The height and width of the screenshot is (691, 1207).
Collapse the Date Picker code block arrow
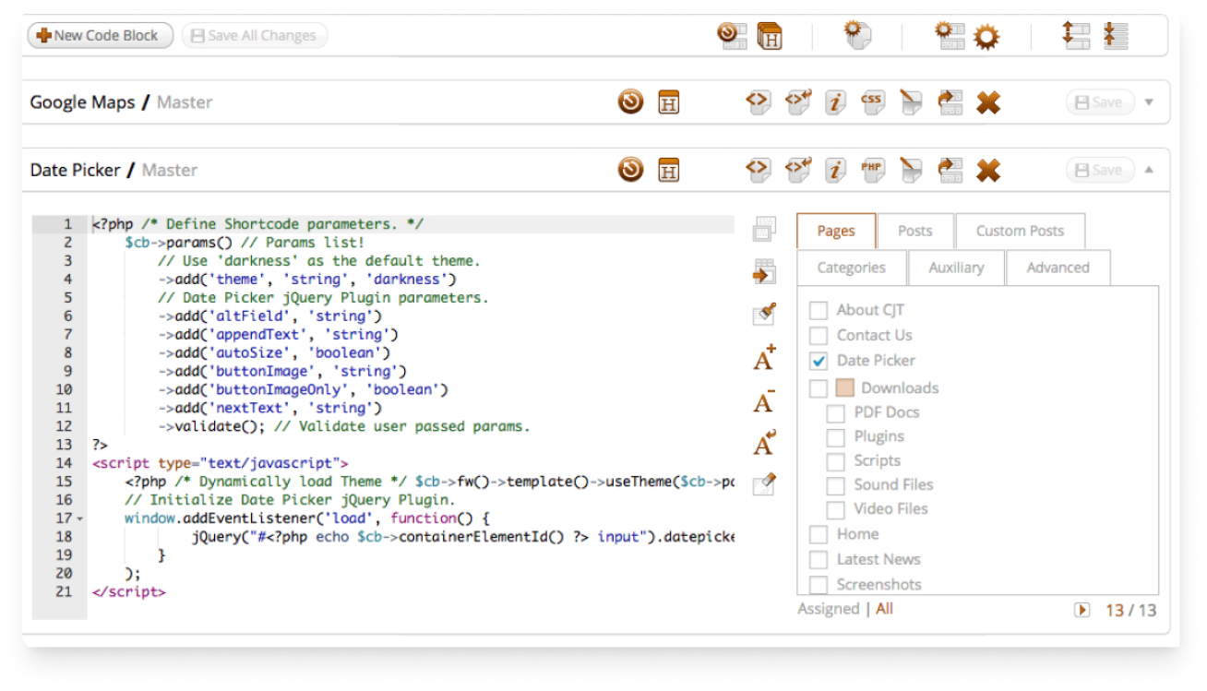1149,170
